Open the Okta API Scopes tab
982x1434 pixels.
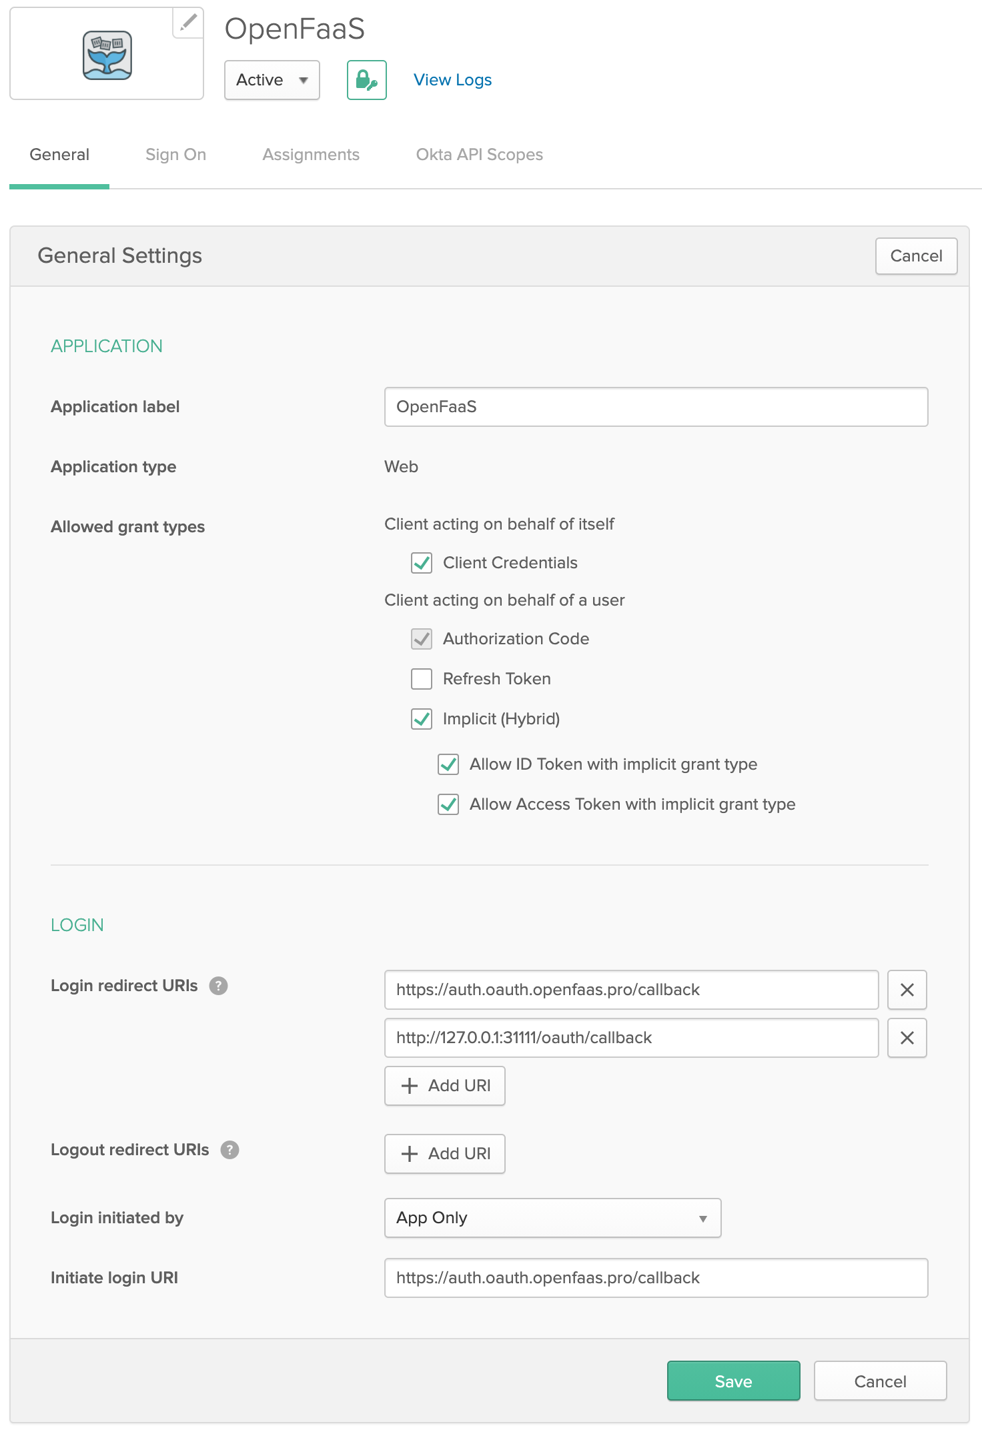(x=480, y=155)
